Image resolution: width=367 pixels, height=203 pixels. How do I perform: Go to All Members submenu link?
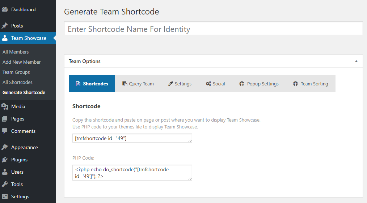pos(16,52)
